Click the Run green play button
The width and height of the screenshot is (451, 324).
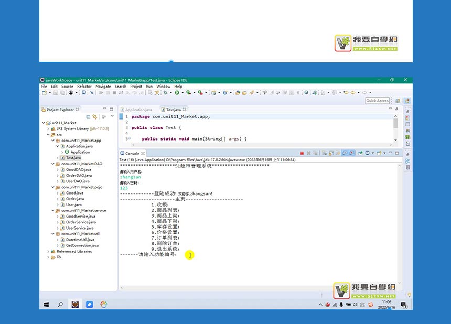tap(177, 93)
